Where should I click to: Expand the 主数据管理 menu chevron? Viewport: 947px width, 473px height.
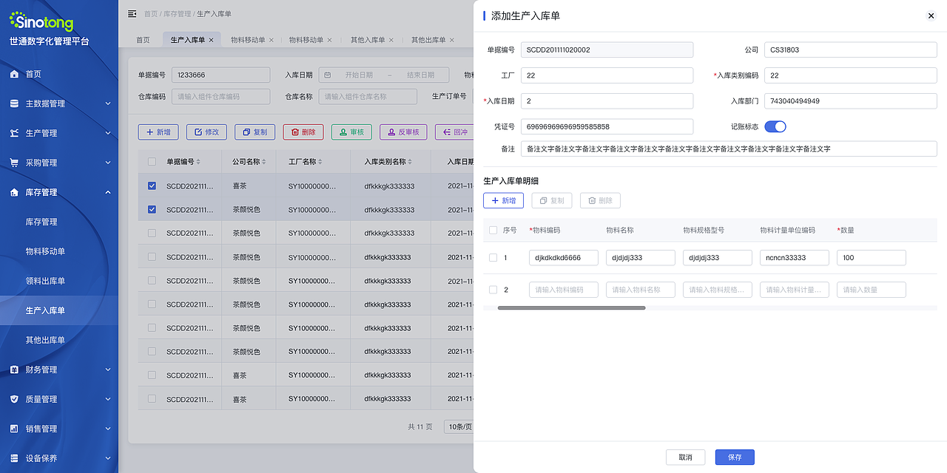tap(108, 103)
